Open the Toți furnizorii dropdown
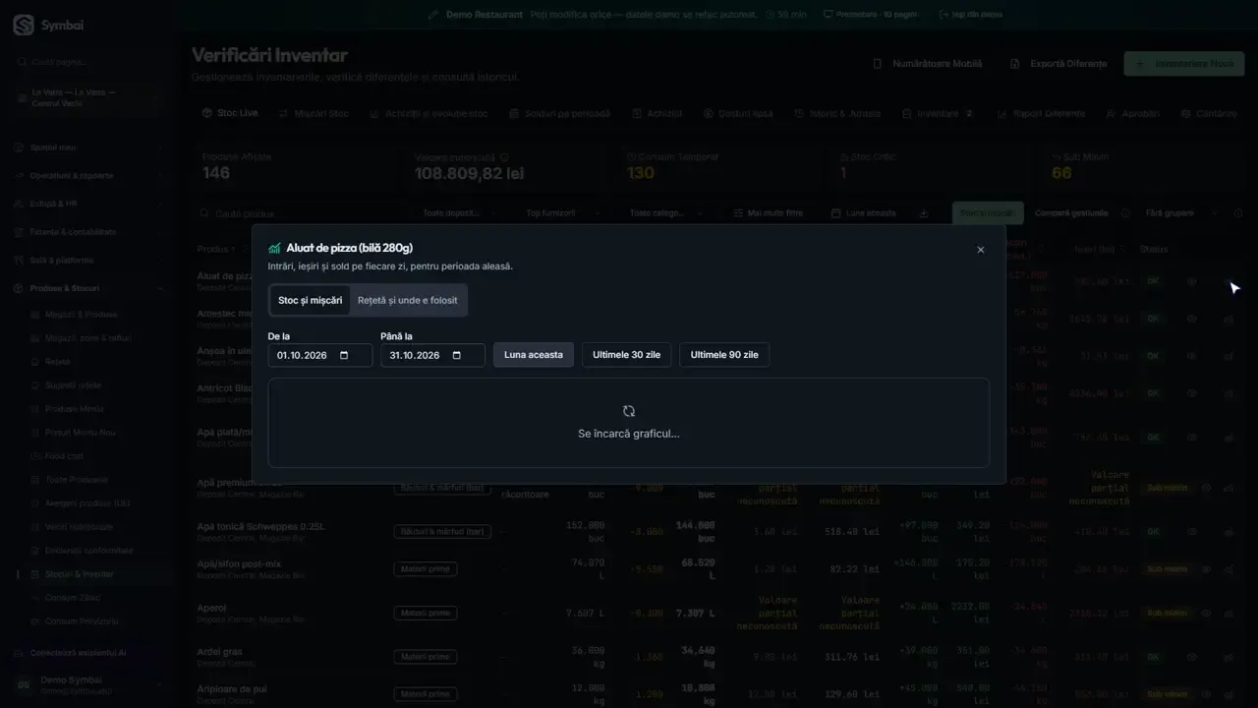The height and width of the screenshot is (708, 1258). (557, 213)
